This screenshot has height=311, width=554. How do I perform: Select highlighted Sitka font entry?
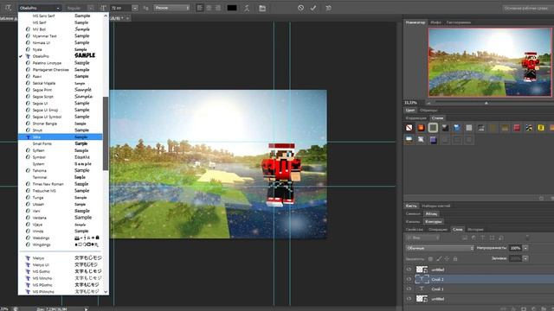pos(61,136)
